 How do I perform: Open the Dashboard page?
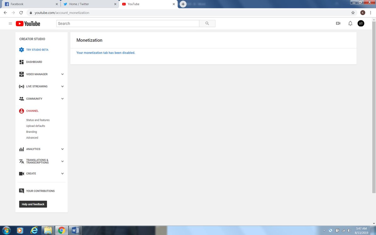click(34, 62)
